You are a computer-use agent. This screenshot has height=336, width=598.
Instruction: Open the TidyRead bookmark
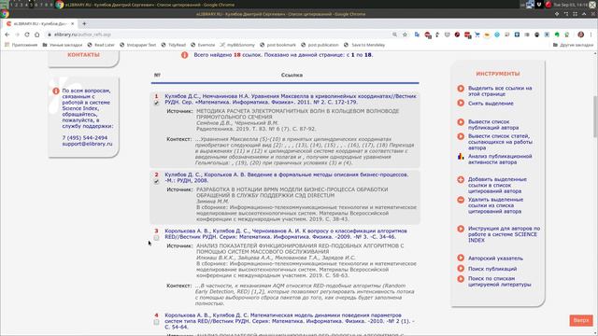pyautogui.click(x=173, y=45)
